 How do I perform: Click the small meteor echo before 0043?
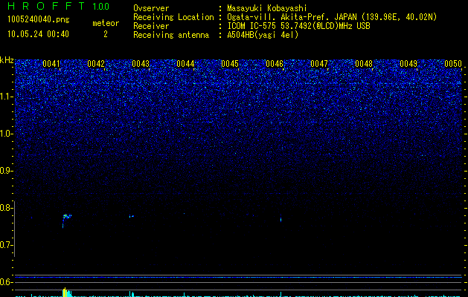[132, 216]
